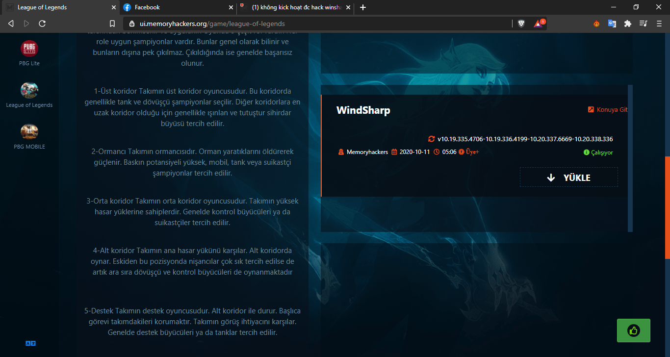The width and height of the screenshot is (670, 357).
Task: Open the browser main hamburger menu
Action: [659, 24]
